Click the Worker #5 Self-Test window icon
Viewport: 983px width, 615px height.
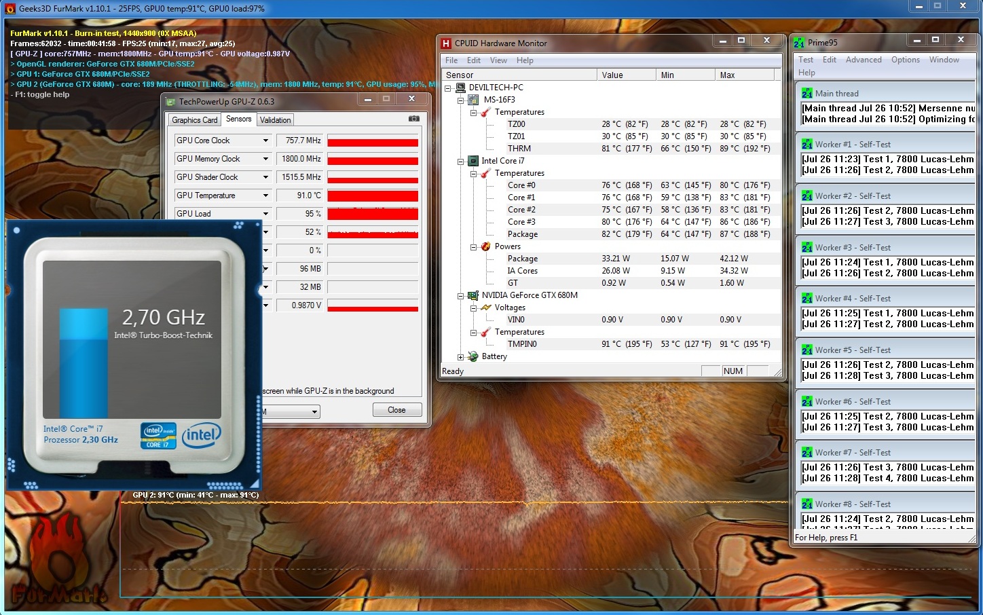[x=807, y=350]
